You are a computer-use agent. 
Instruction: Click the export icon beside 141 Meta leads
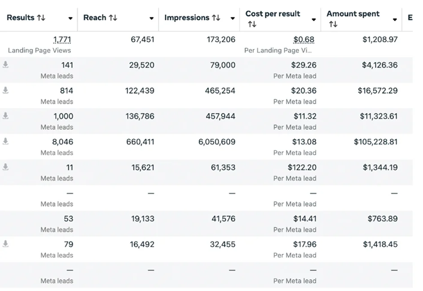pyautogui.click(x=5, y=65)
